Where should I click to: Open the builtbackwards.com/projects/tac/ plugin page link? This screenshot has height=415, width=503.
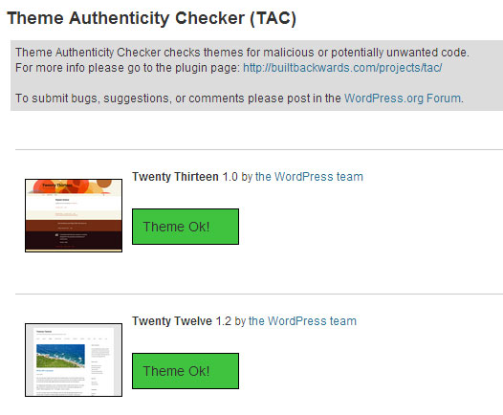342,68
